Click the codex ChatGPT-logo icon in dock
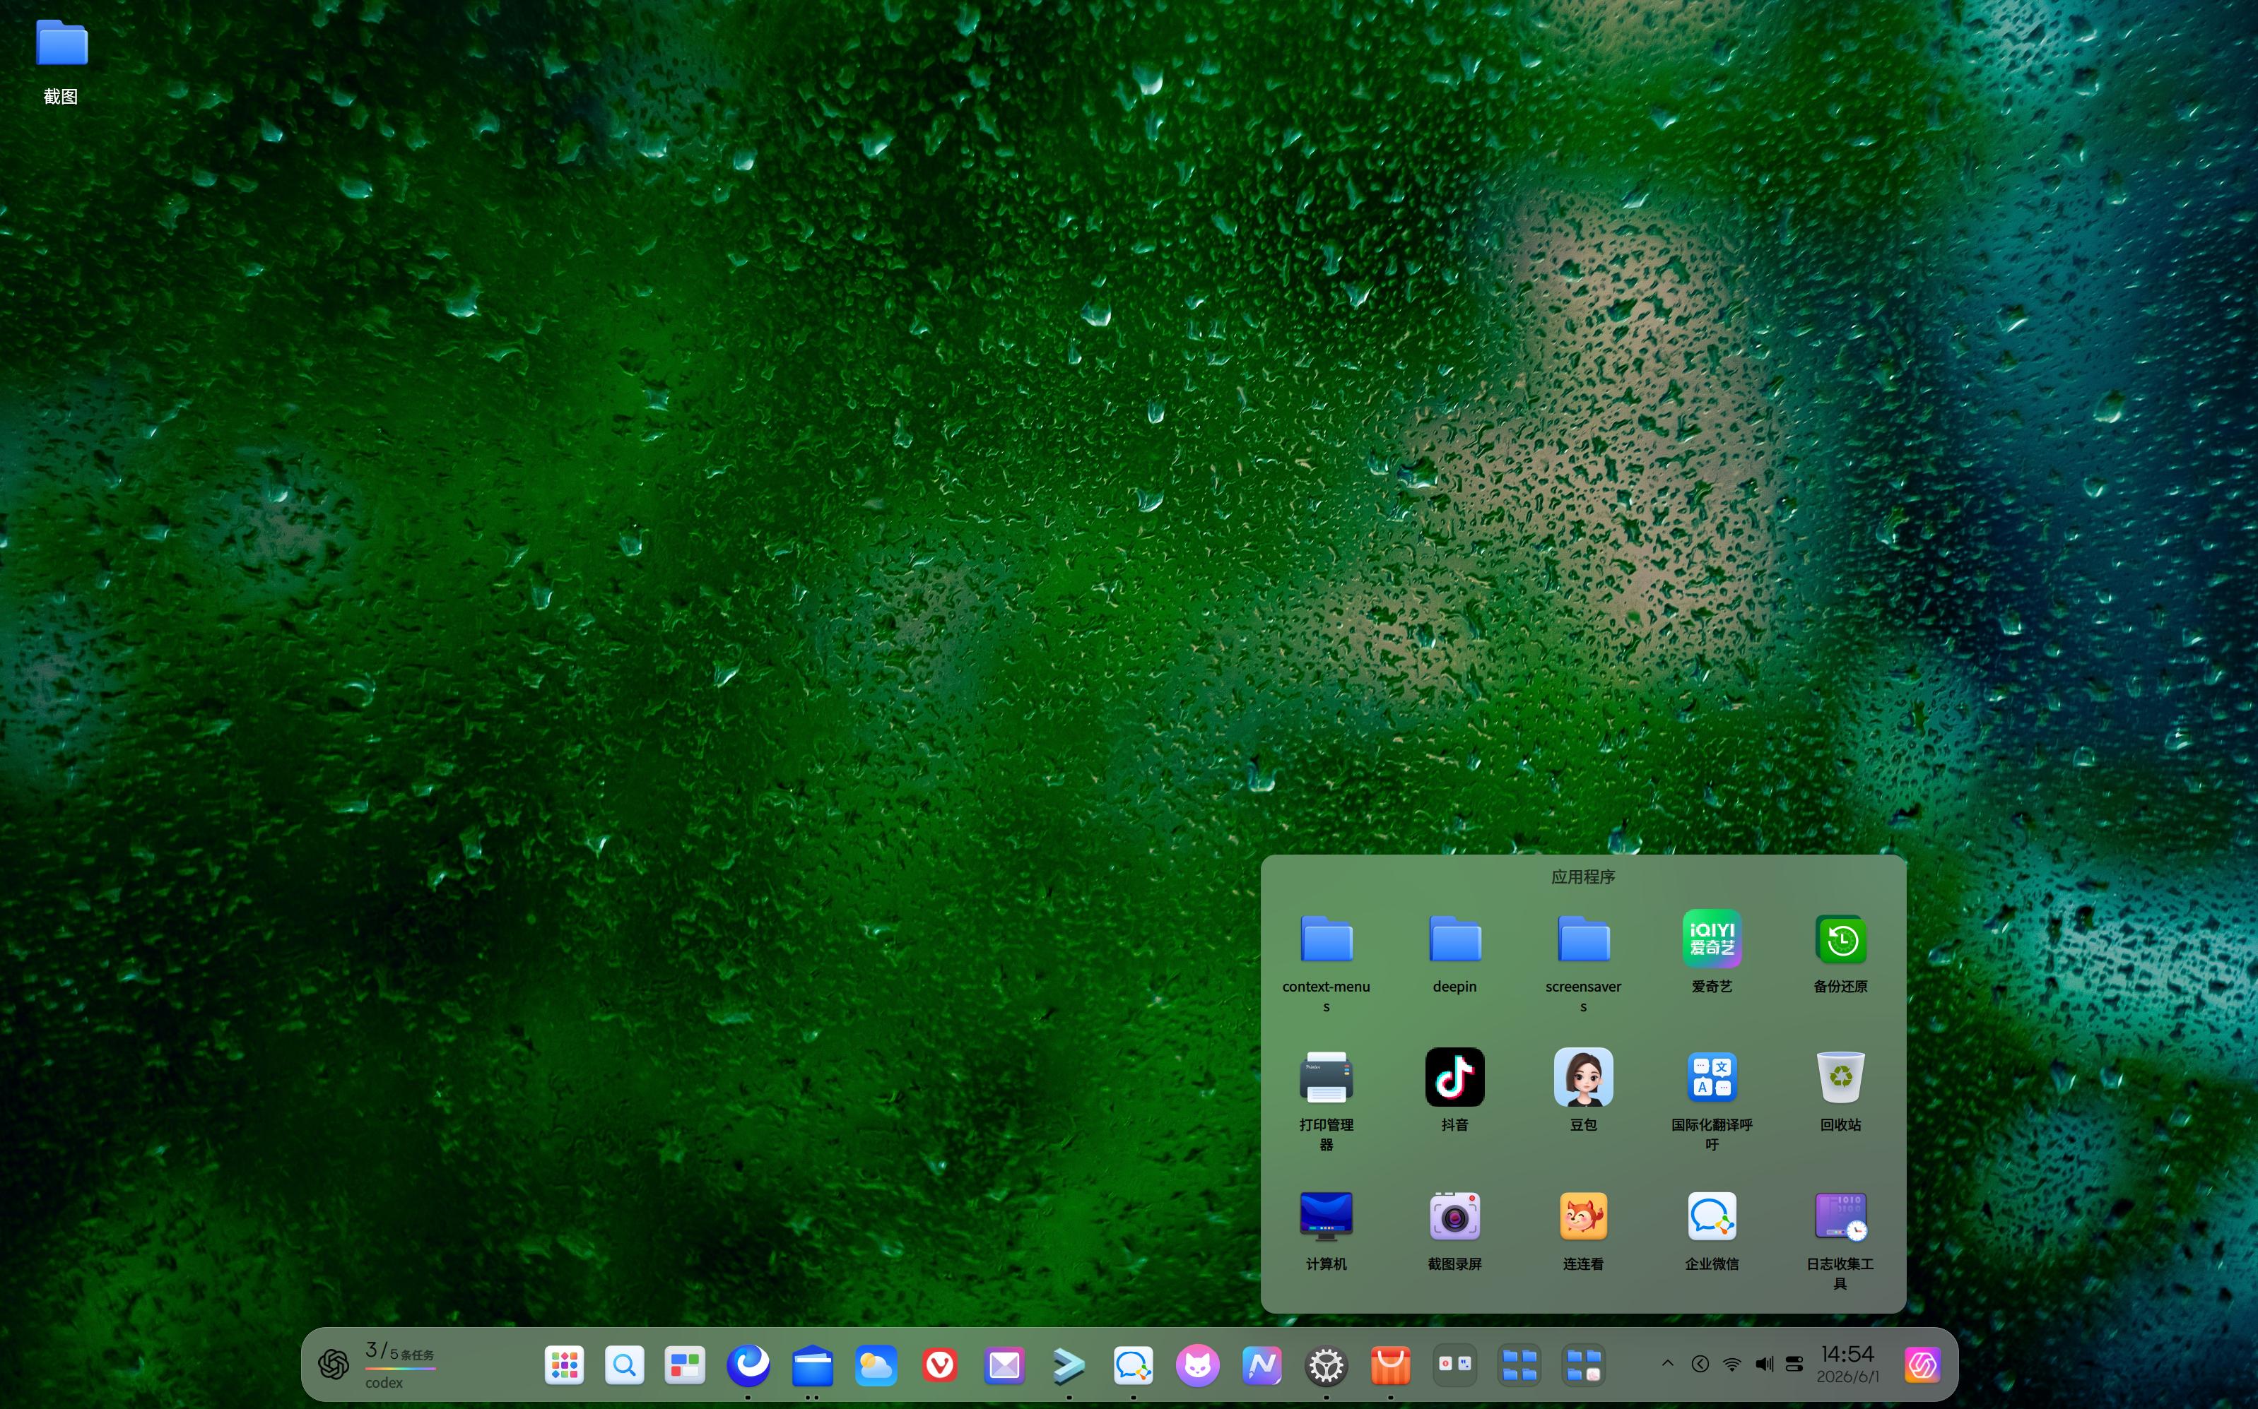 click(334, 1365)
